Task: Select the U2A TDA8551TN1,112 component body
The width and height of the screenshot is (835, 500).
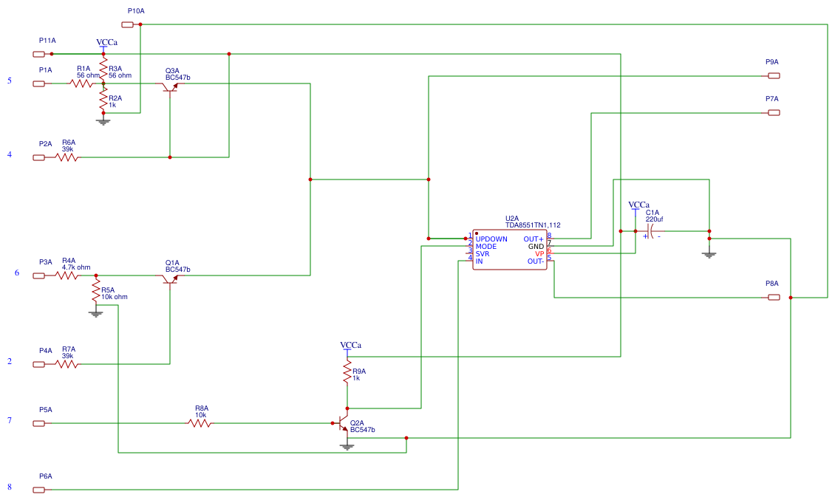Action: pyautogui.click(x=510, y=249)
